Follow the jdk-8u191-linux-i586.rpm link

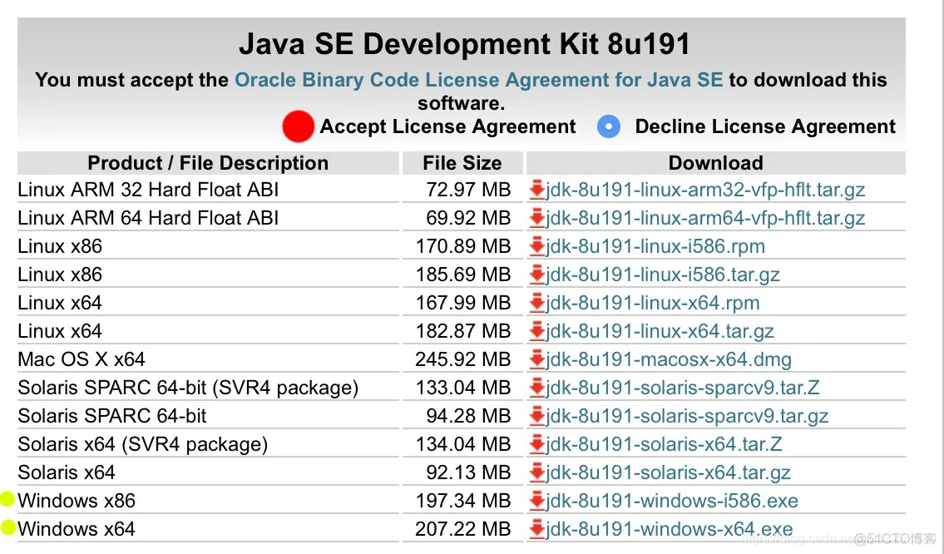coord(655,246)
